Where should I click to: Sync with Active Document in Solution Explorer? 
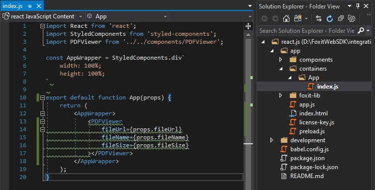pyautogui.click(x=319, y=18)
